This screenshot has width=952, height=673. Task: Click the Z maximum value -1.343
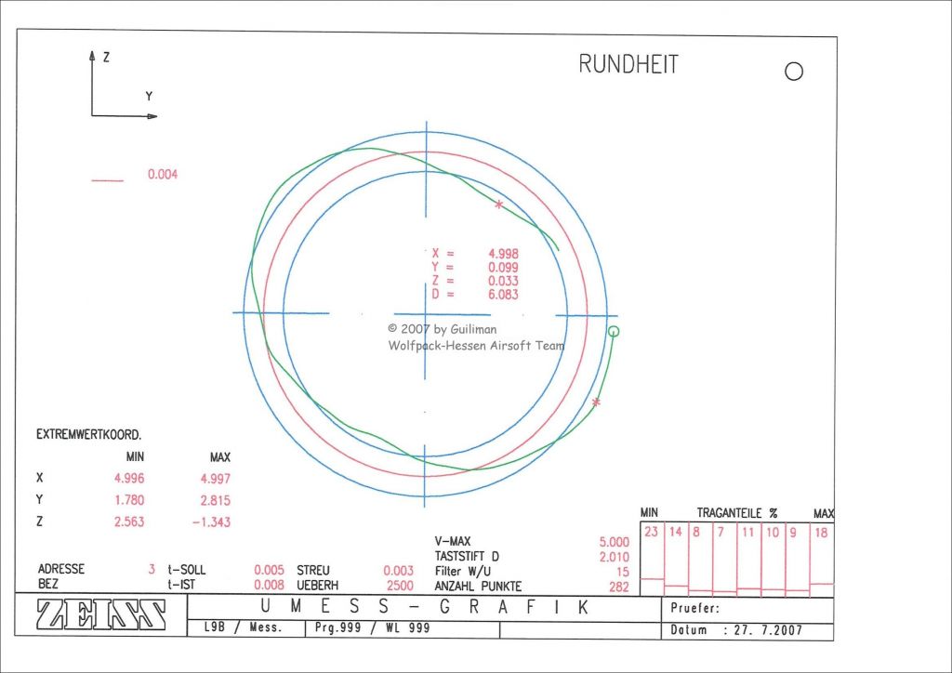[211, 521]
